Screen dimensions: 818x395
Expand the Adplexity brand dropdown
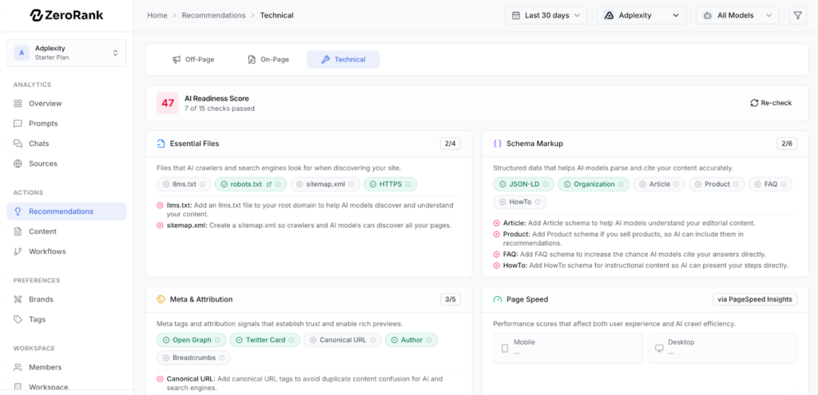point(641,15)
